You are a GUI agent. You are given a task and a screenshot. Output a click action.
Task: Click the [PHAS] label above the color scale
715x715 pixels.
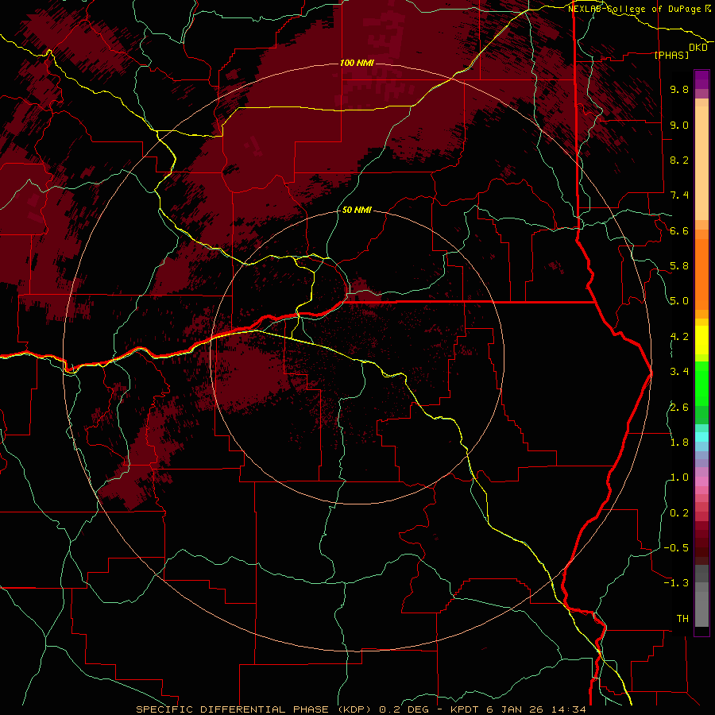click(x=671, y=56)
